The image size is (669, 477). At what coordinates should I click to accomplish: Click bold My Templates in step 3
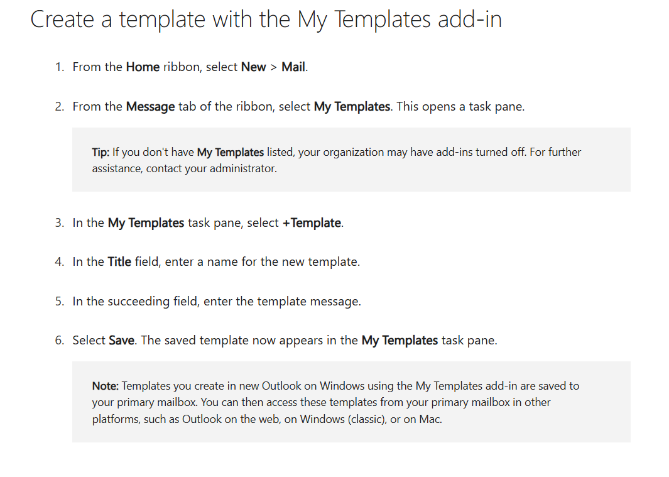(x=146, y=223)
